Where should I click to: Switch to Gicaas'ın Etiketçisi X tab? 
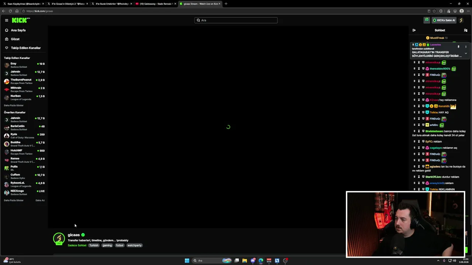68,4
